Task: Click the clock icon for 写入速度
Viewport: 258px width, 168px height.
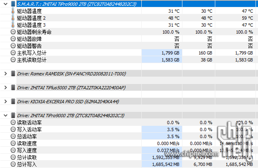Action: click(13, 150)
